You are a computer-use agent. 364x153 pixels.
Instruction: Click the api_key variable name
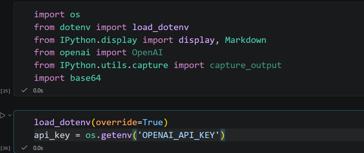(52, 135)
